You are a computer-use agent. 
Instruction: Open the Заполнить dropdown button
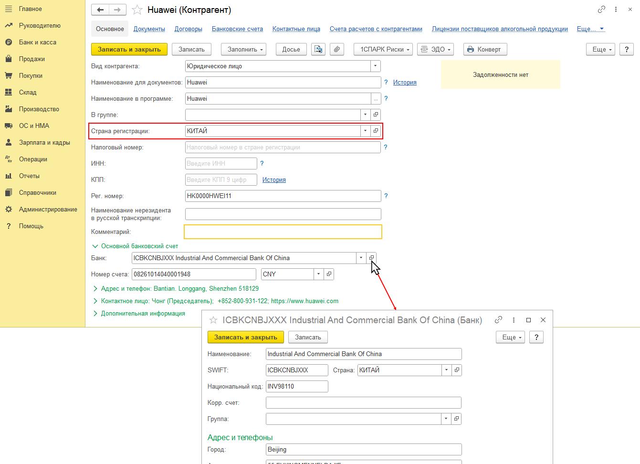(243, 49)
